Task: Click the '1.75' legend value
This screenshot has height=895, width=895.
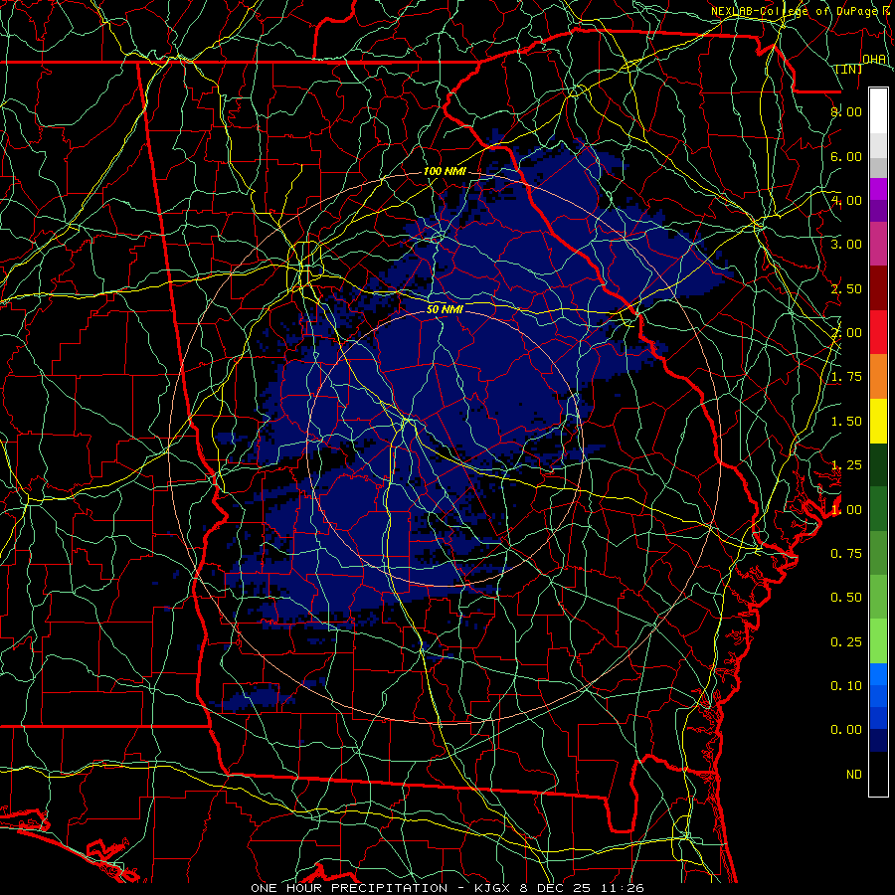Action: [846, 377]
